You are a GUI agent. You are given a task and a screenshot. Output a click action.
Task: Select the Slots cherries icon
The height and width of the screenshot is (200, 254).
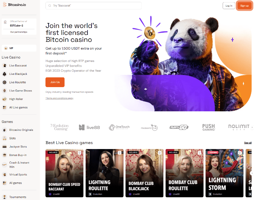pyautogui.click(x=4, y=138)
